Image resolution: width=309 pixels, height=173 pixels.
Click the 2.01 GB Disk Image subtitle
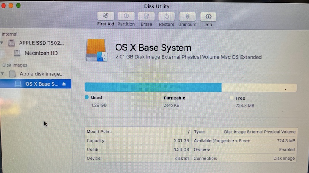point(188,57)
